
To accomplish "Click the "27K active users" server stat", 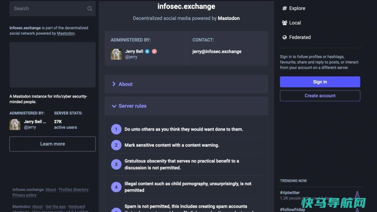I will click(x=65, y=124).
